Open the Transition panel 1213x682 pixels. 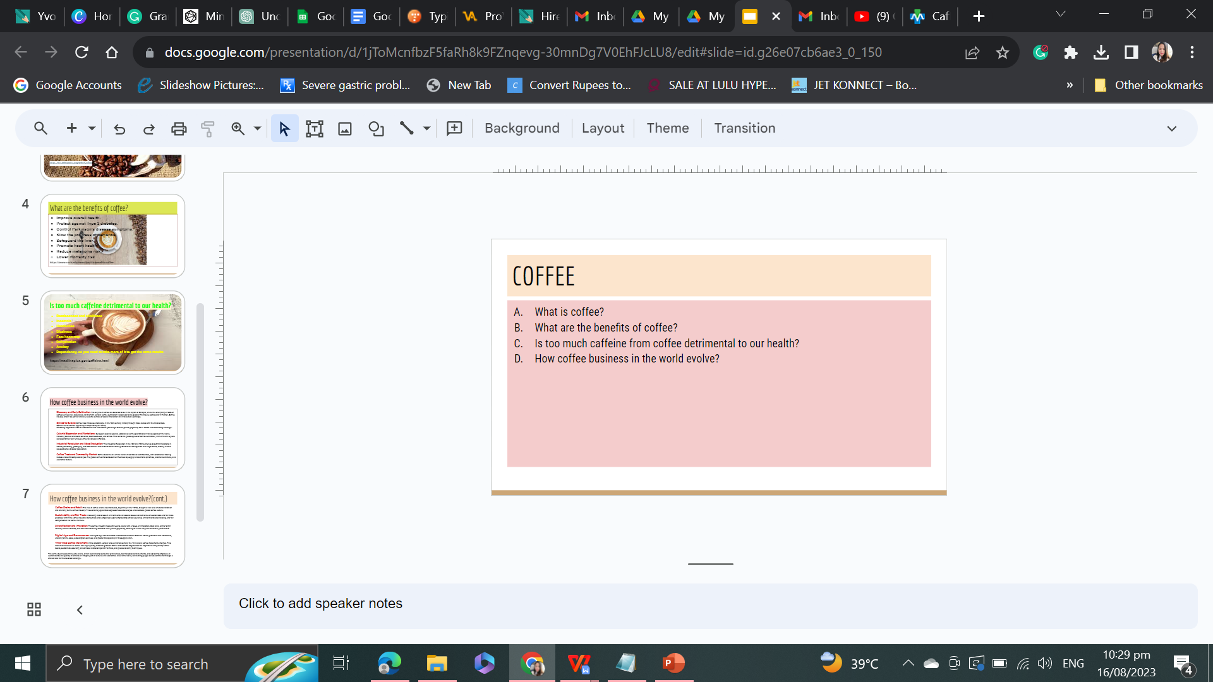[x=744, y=128]
